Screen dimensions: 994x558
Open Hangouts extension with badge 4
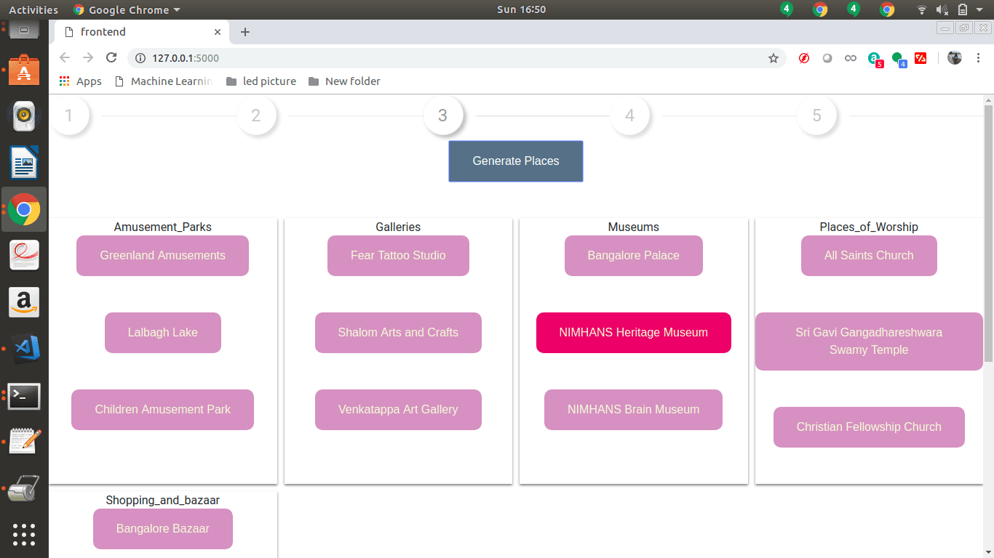899,59
